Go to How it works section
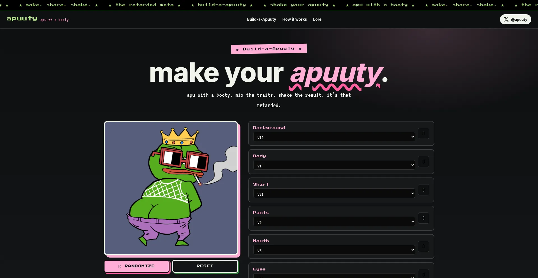The width and height of the screenshot is (538, 278). pyautogui.click(x=294, y=19)
